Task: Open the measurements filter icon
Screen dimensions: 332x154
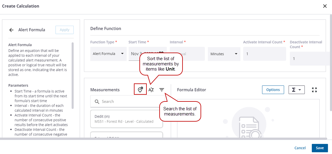Action: [x=162, y=90]
